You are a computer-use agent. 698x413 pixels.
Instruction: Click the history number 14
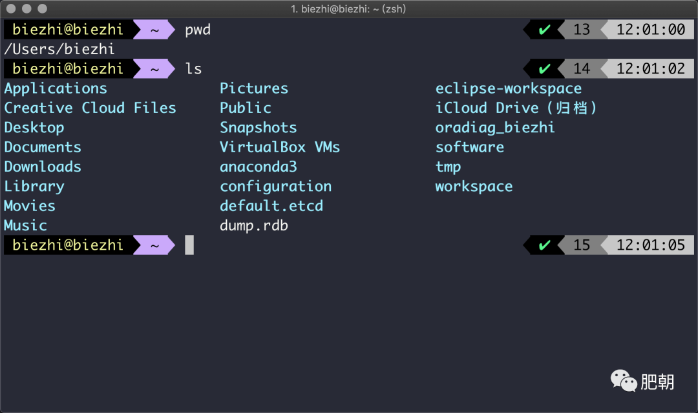coord(582,69)
